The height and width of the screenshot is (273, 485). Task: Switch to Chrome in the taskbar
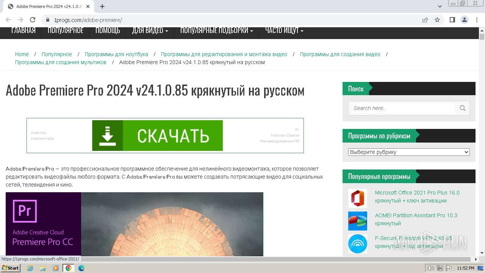pyautogui.click(x=69, y=268)
